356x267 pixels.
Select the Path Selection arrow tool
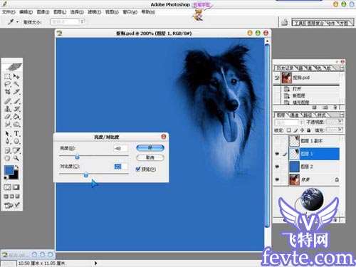(x=8, y=134)
